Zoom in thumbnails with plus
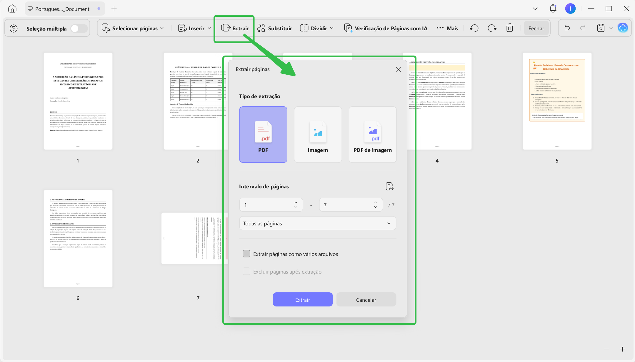Viewport: 635px width, 362px height. point(622,349)
